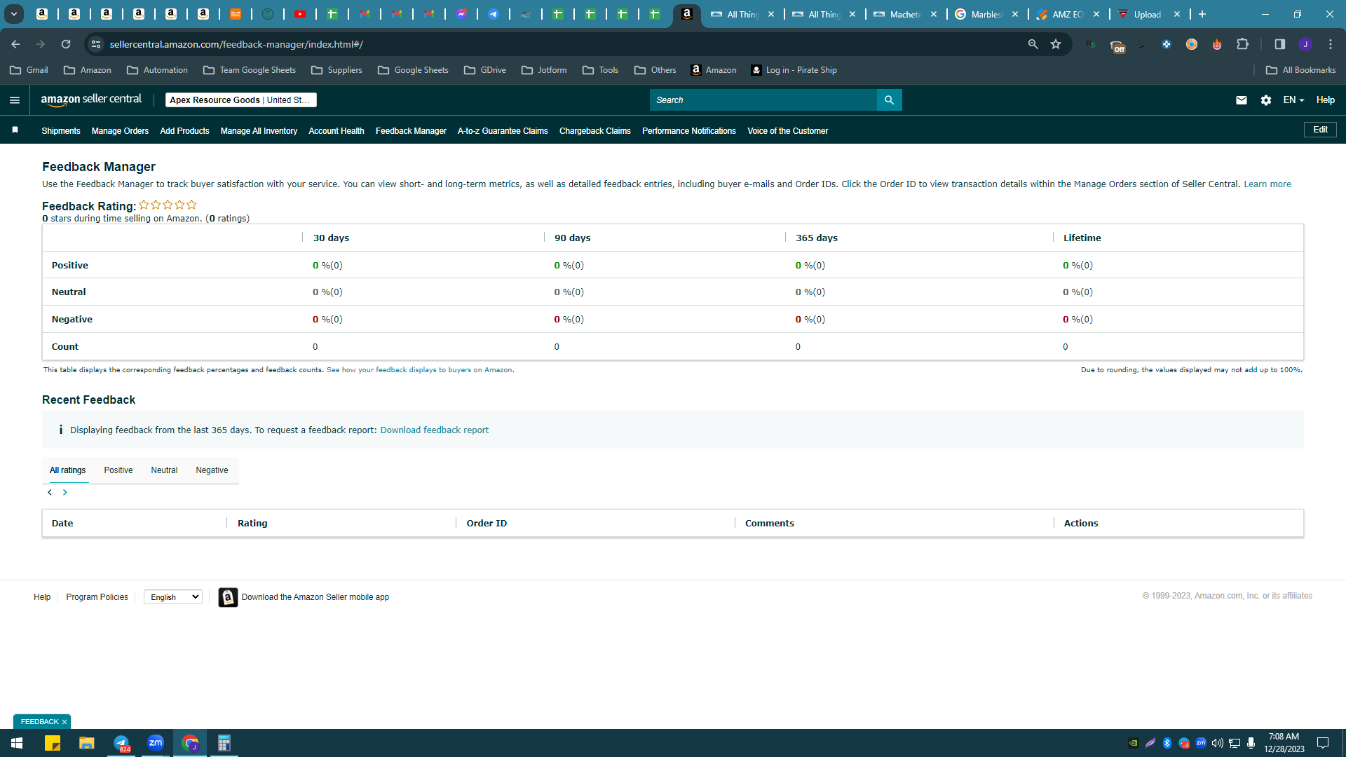Click the Amazon Seller Central logo
The height and width of the screenshot is (757, 1346).
pos(91,100)
